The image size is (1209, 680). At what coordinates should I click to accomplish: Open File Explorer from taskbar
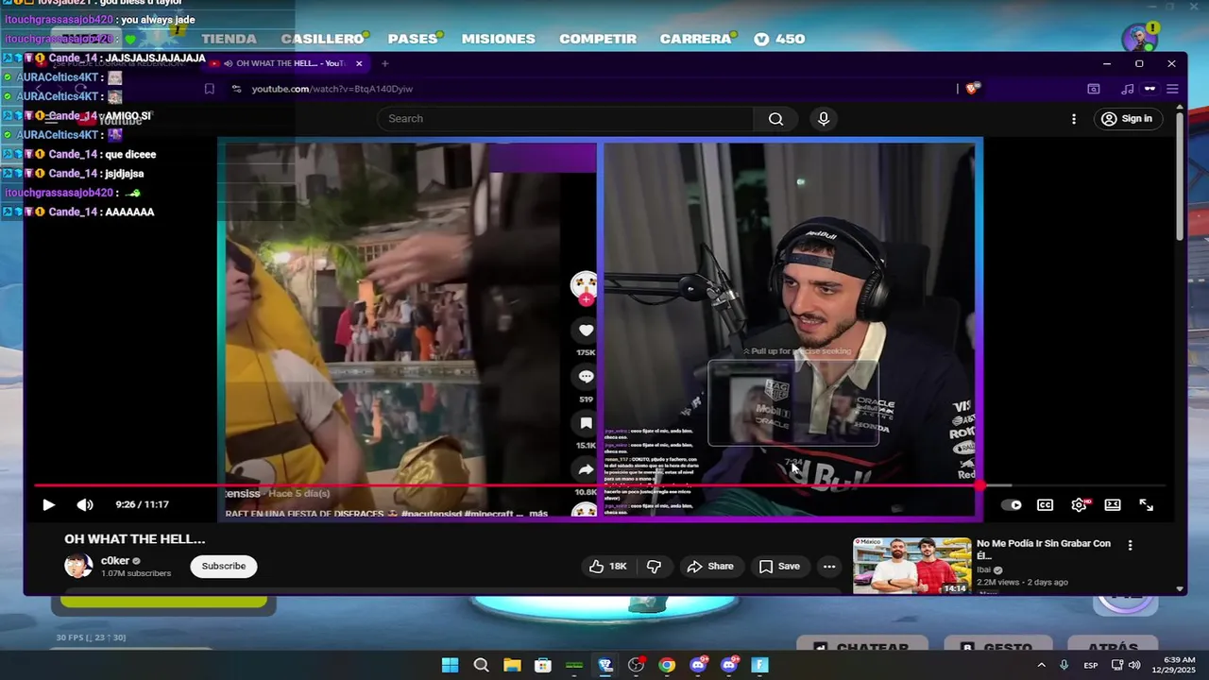click(512, 665)
